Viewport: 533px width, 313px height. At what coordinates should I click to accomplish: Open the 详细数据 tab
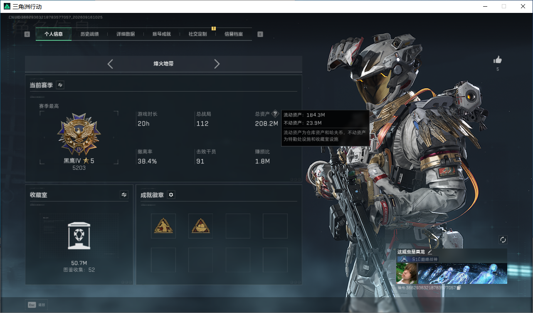[x=126, y=34]
